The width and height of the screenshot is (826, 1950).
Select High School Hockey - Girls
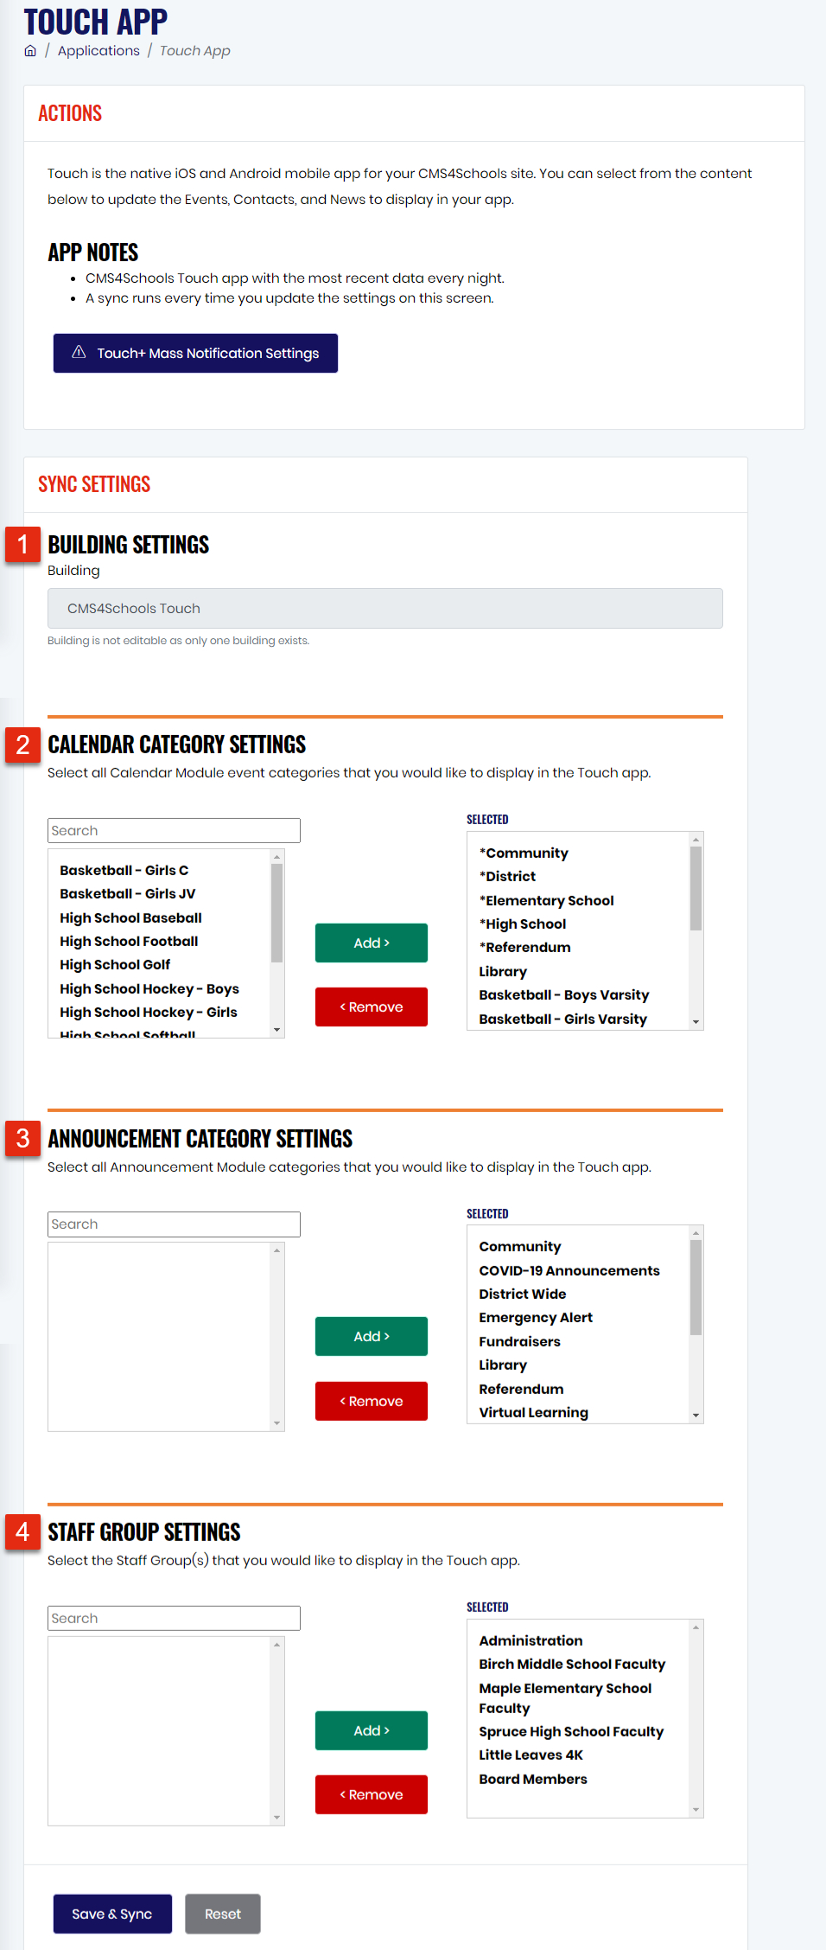(x=148, y=1012)
